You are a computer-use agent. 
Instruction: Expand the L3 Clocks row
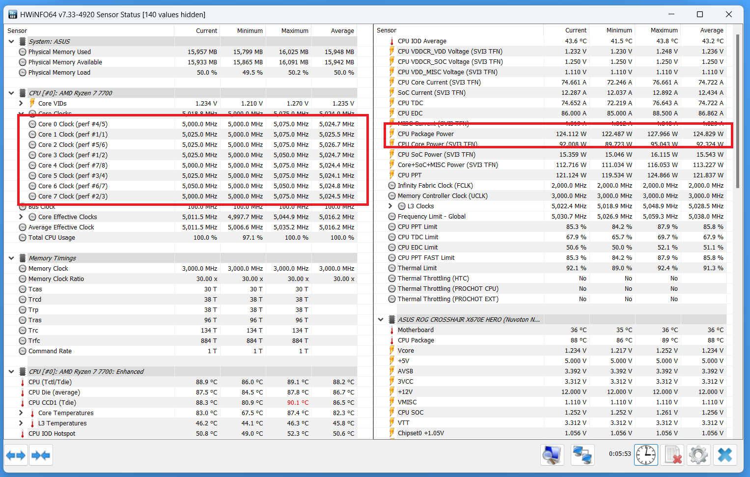click(390, 206)
